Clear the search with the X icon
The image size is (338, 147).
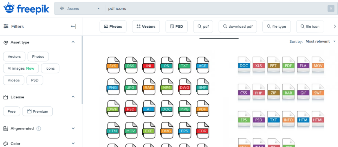coord(331,8)
